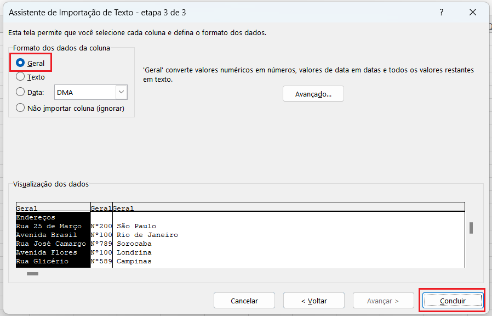Image resolution: width=492 pixels, height=316 pixels.
Task: Select the third Geral column header
Action: (x=123, y=208)
